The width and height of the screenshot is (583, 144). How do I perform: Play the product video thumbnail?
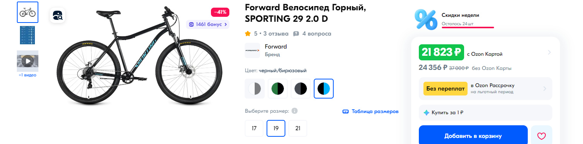[x=28, y=61]
